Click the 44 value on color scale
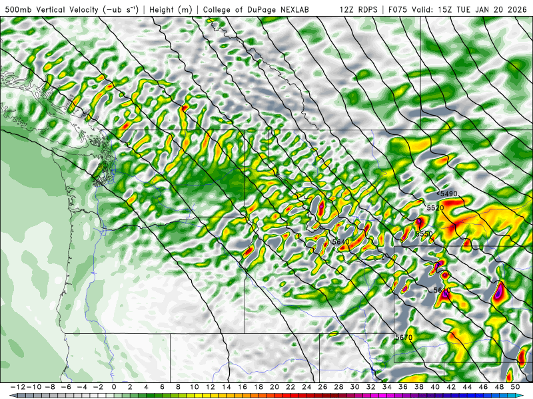This screenshot has width=533, height=399. click(x=468, y=387)
